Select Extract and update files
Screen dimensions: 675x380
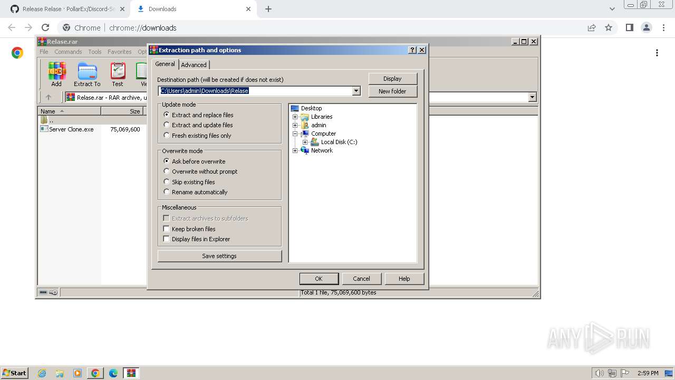tap(167, 125)
